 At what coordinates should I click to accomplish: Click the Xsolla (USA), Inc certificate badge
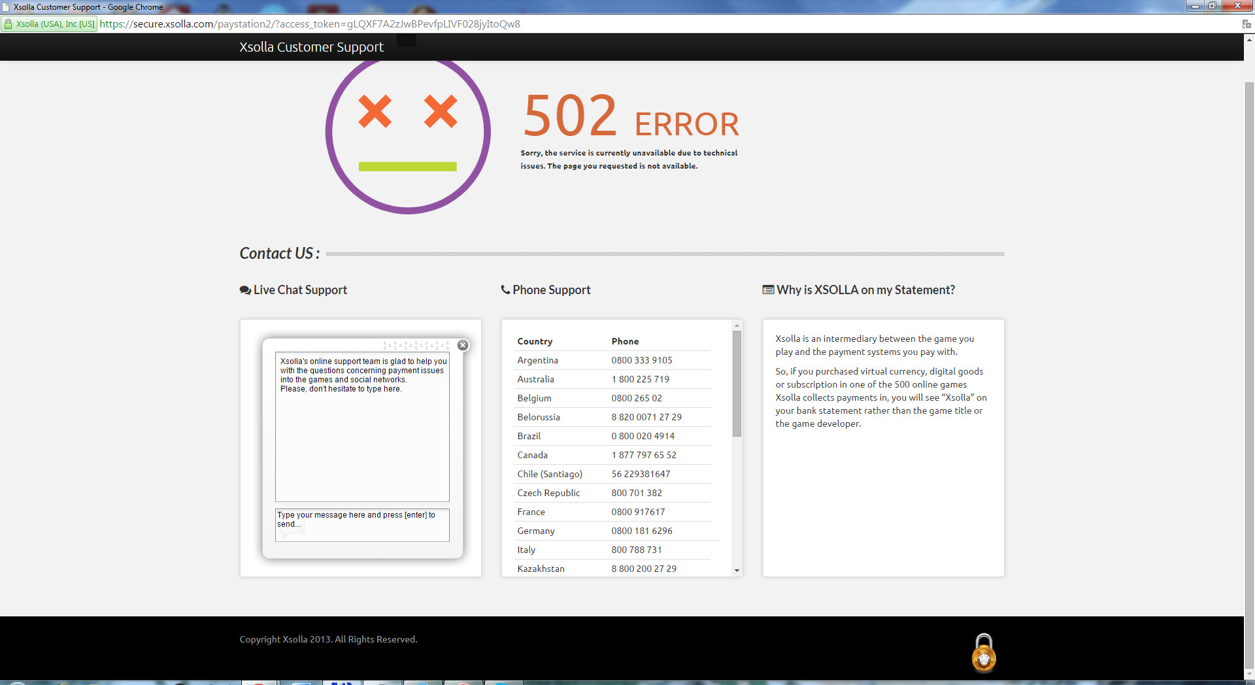50,24
